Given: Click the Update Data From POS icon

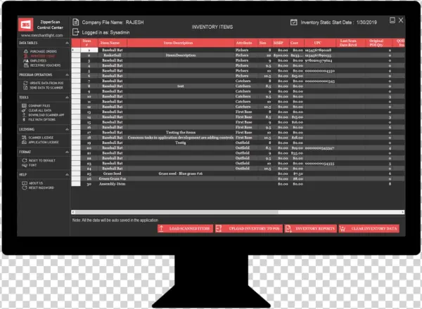Looking at the screenshot, I should click(x=25, y=83).
